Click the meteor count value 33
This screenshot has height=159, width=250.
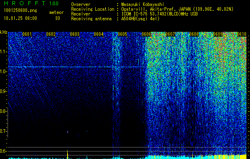coord(58,18)
